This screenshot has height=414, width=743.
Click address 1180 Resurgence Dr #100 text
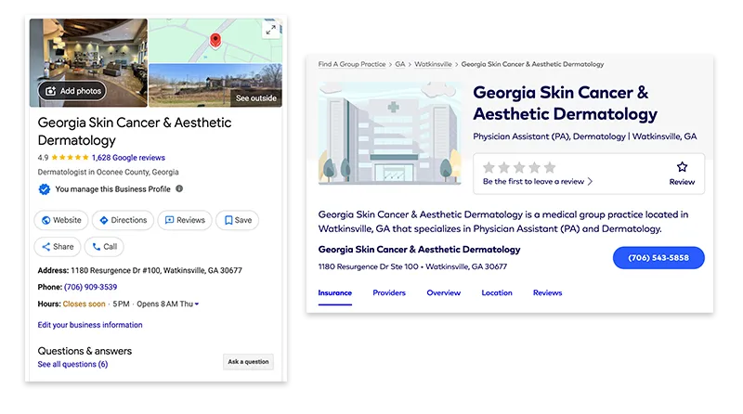[156, 270]
